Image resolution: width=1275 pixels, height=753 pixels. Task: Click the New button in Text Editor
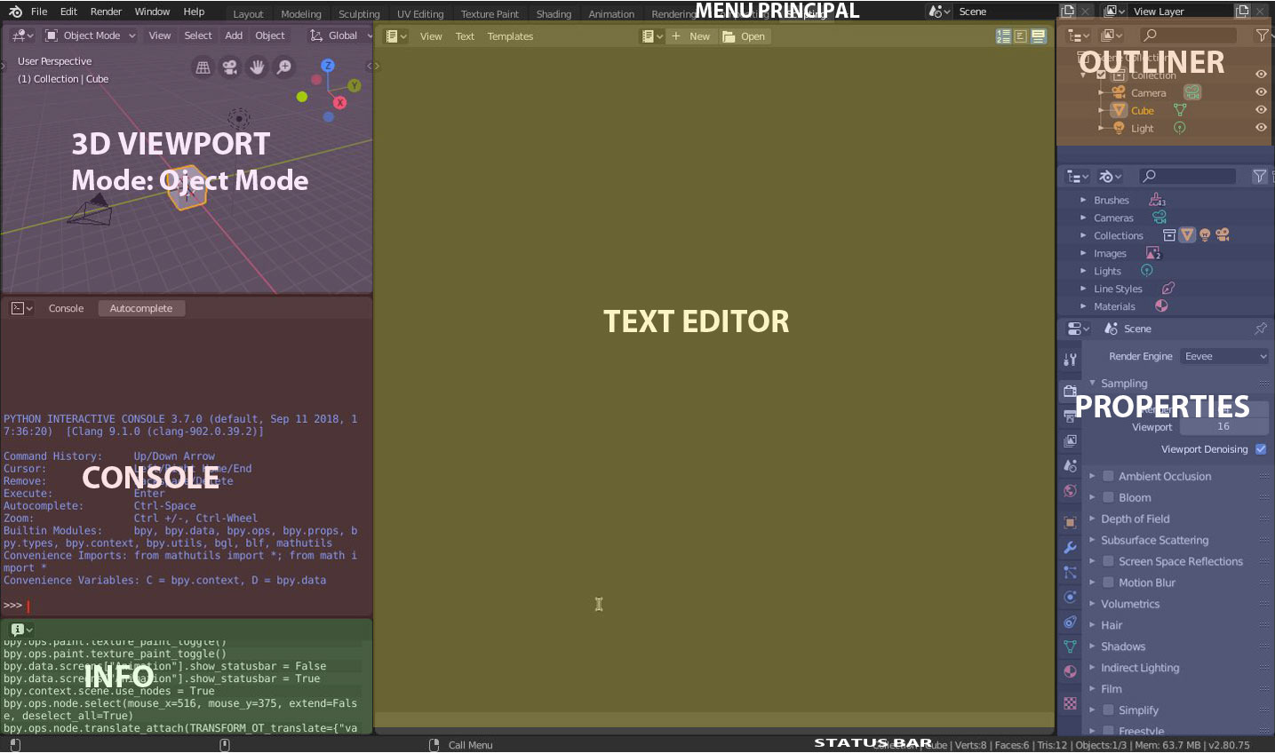(691, 36)
